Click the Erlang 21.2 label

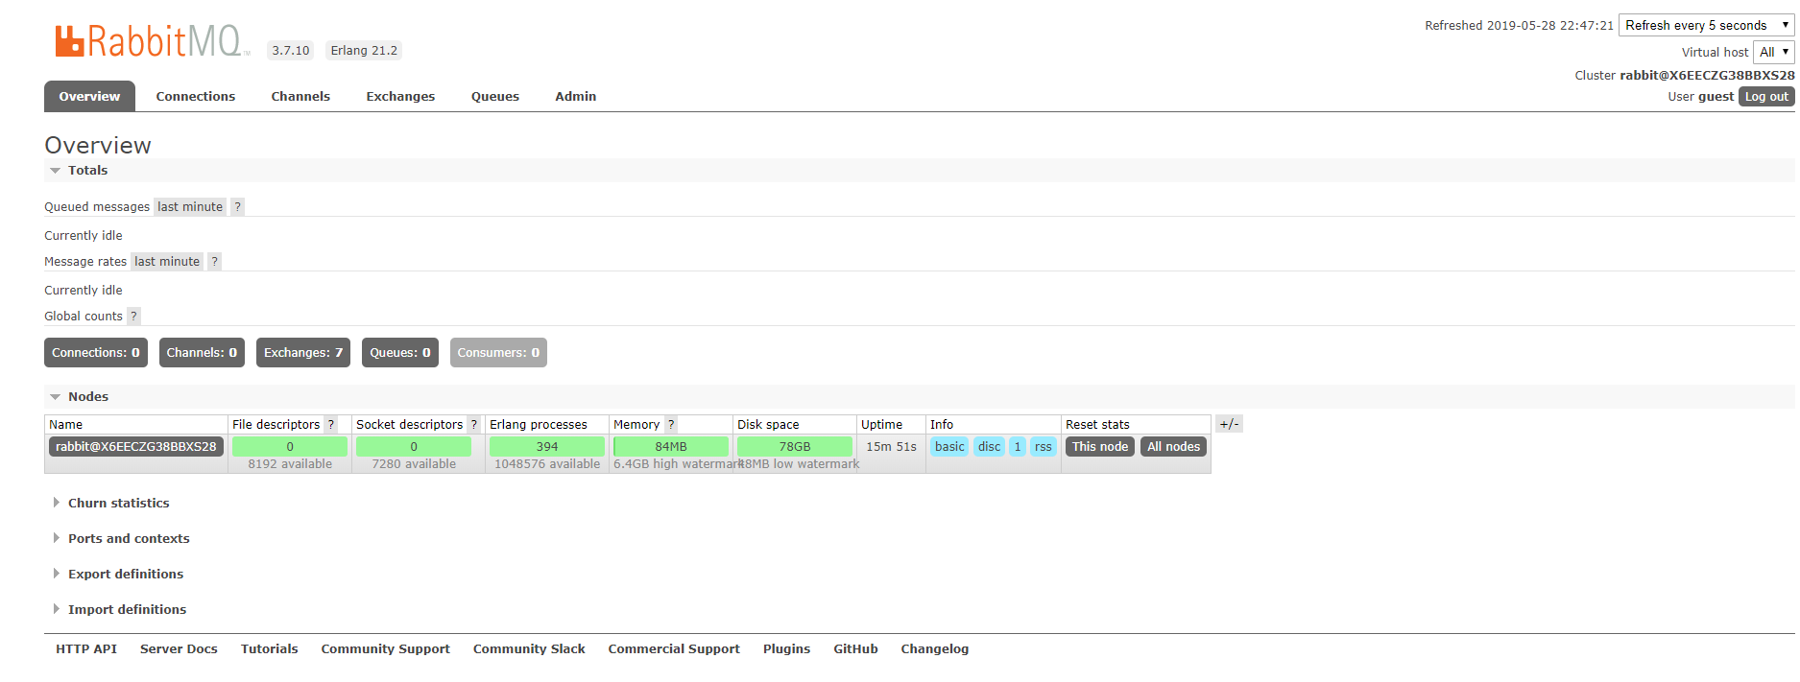coord(364,51)
